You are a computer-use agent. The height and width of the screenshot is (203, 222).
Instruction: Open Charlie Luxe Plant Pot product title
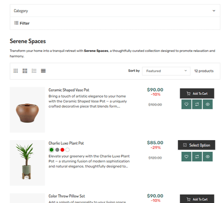click(66, 143)
